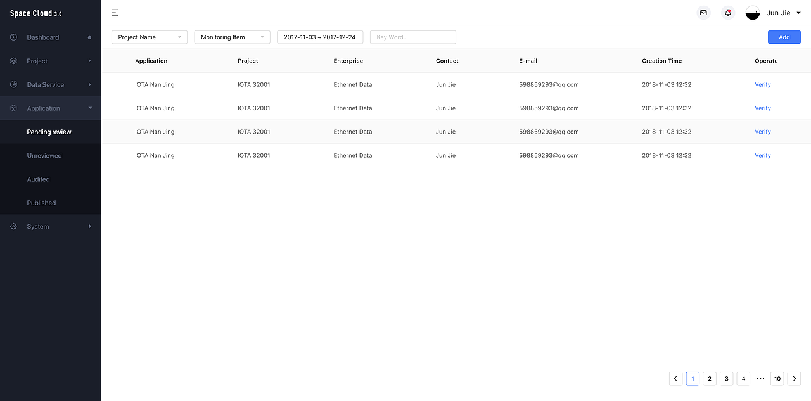Screen dimensions: 811x401
Task: Open the Monitoring Item dropdown
Action: pyautogui.click(x=233, y=37)
